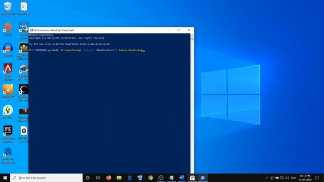Open the folder icon next to Recycle Bin
The height and width of the screenshot is (182, 324).
tap(24, 8)
